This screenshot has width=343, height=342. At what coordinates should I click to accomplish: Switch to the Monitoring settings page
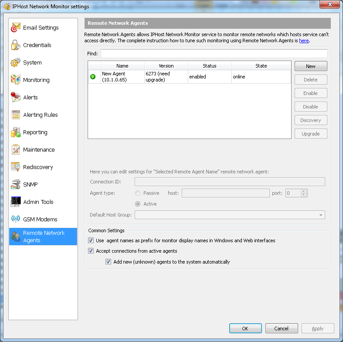(x=36, y=80)
